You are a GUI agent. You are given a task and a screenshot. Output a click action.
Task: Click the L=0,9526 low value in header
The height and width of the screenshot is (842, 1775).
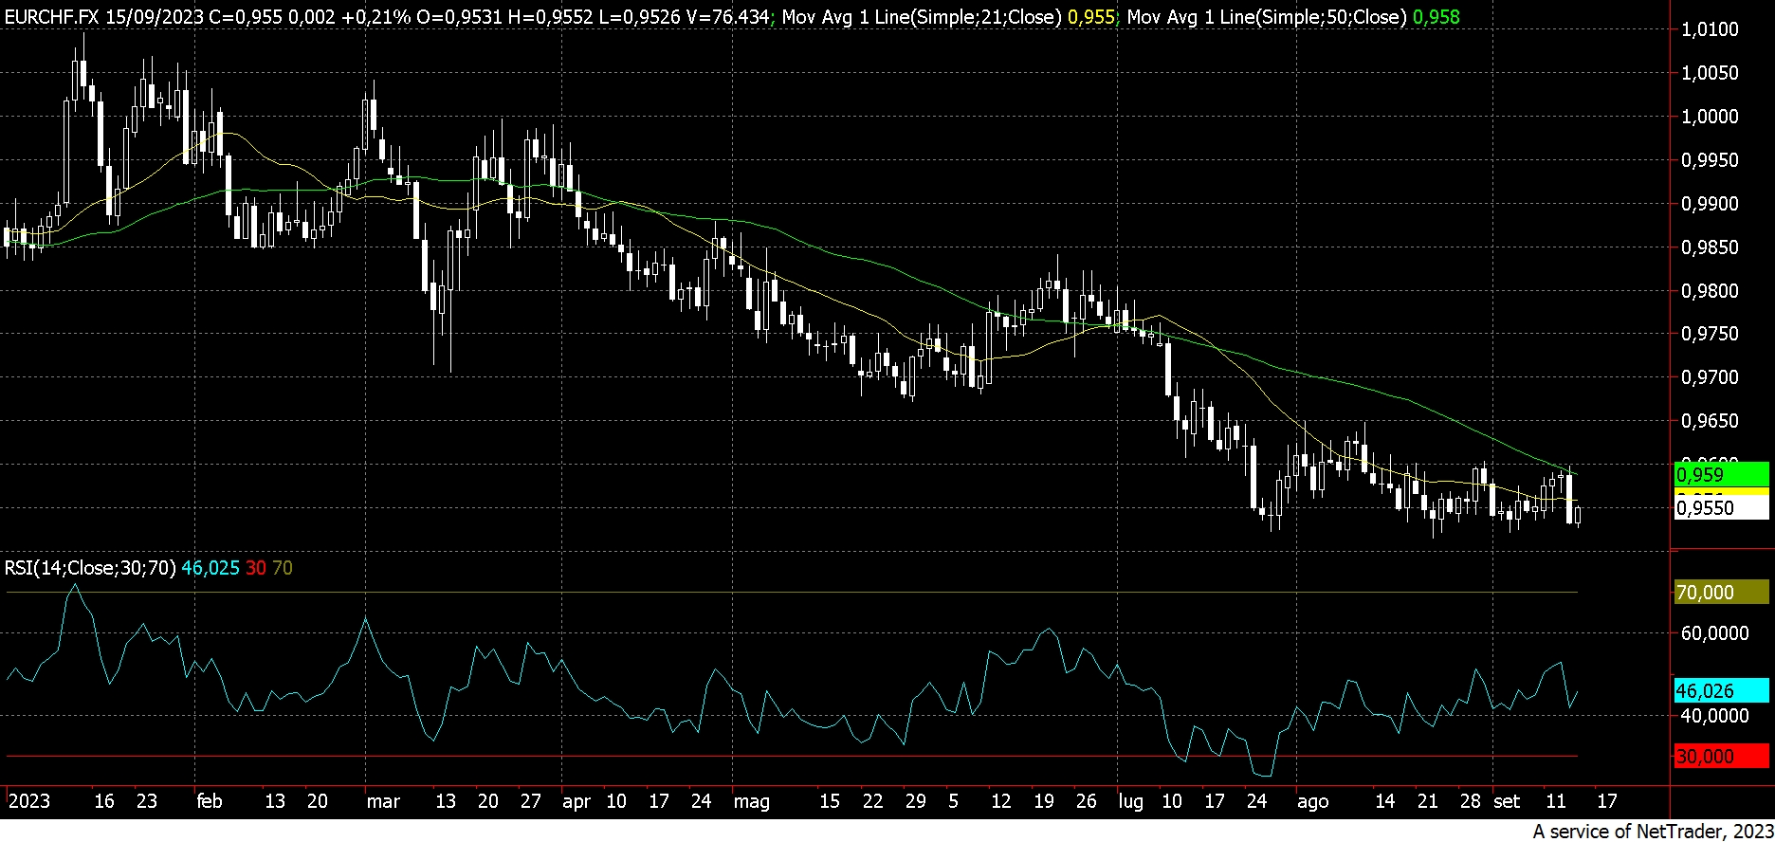point(640,17)
